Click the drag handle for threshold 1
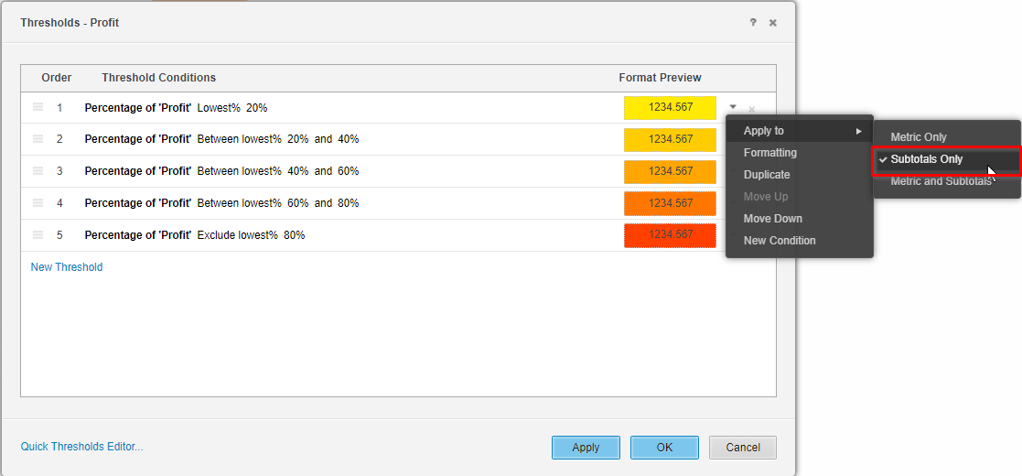Viewport: 1022px width, 476px height. click(x=38, y=107)
